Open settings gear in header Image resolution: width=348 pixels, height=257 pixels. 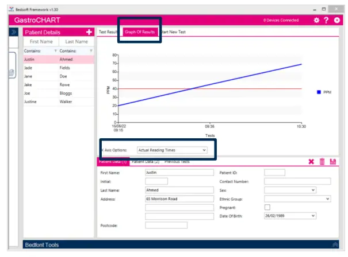[x=316, y=20]
